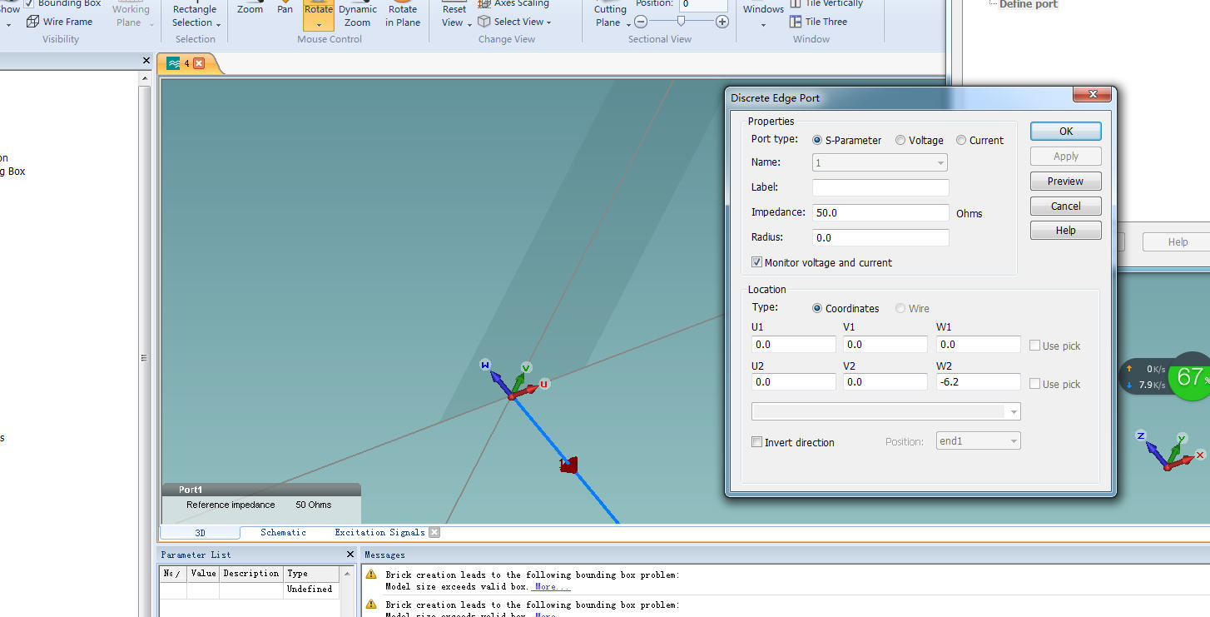Close document tab 4 with the red X
The height and width of the screenshot is (617, 1210).
pyautogui.click(x=199, y=63)
